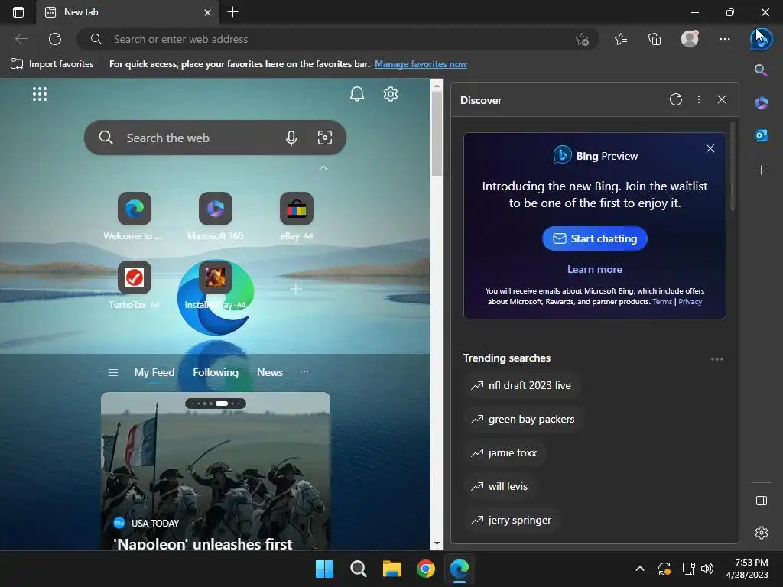
Task: Open visual search camera icon
Action: pyautogui.click(x=324, y=138)
